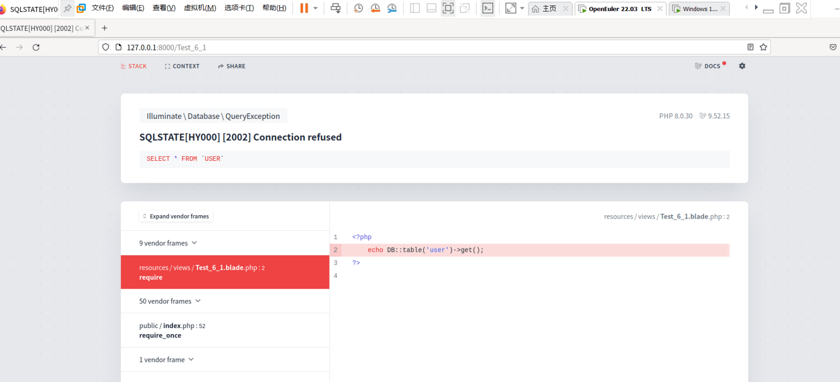
Task: Open resources/views/Test_6_1.blade.php file link
Action: tap(666, 216)
